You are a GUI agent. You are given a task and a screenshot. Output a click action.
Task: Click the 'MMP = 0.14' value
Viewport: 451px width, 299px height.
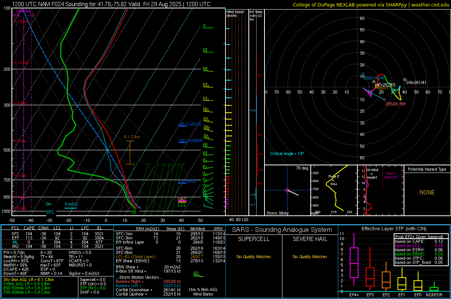point(51,273)
